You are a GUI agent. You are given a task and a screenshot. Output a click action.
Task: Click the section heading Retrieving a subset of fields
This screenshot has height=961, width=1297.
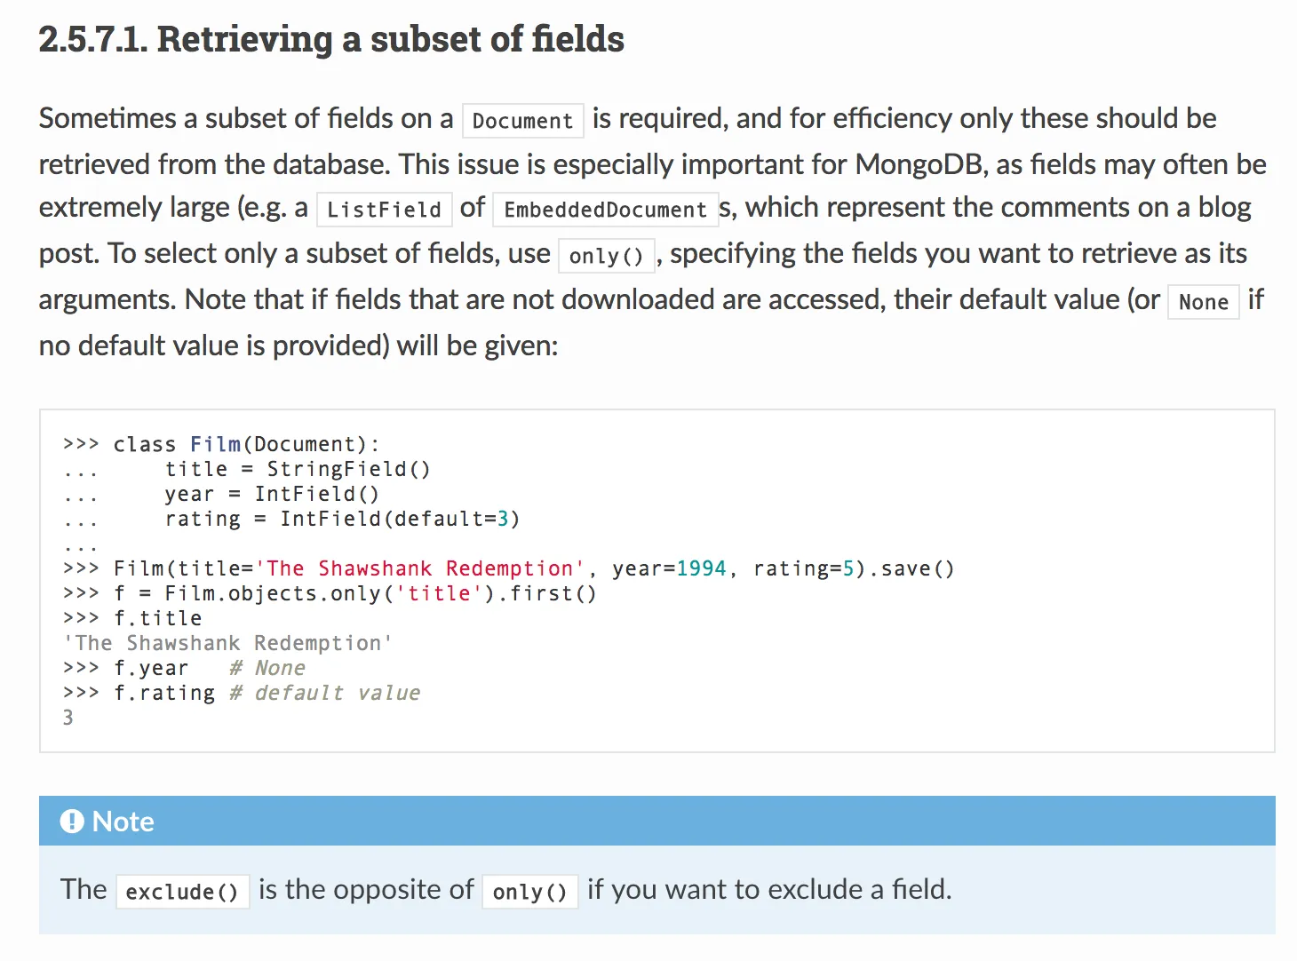tap(331, 40)
